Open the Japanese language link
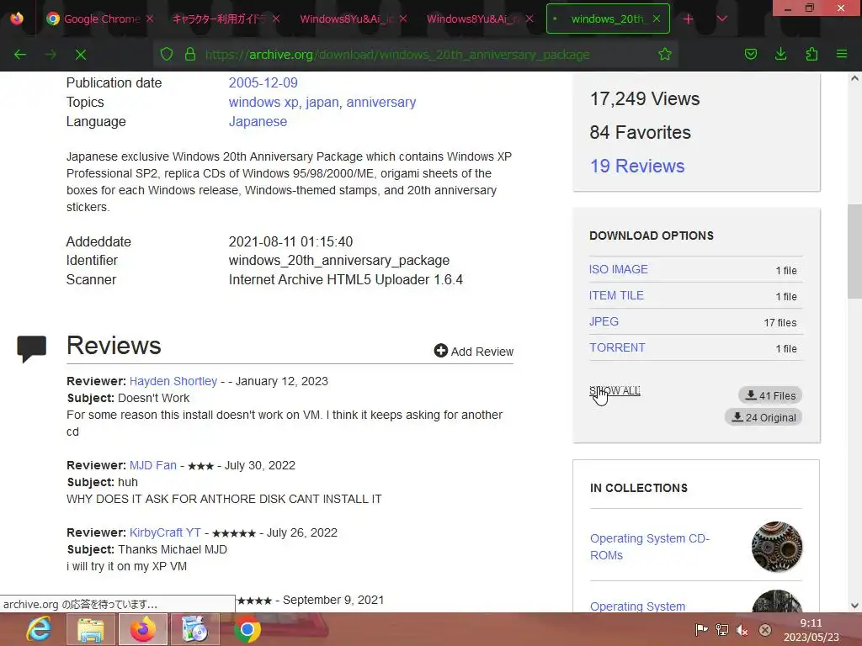862x646 pixels. pyautogui.click(x=258, y=121)
